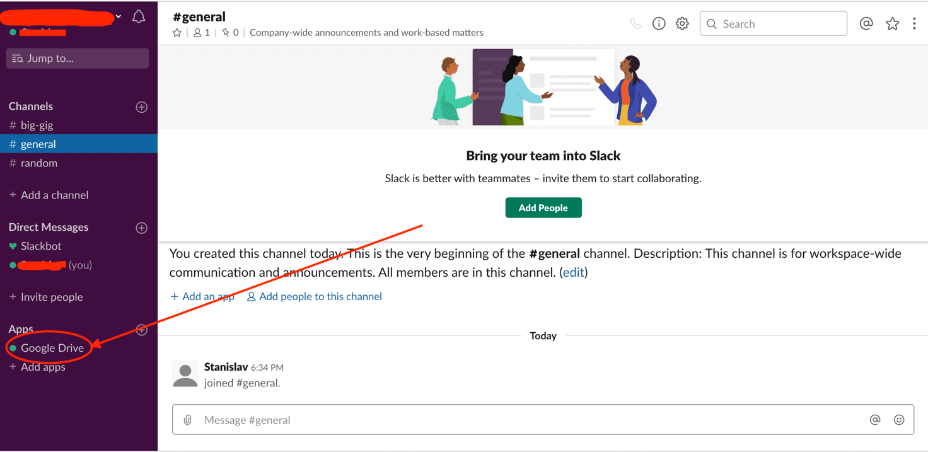Open workspace menu dropdown arrow

click(x=119, y=16)
